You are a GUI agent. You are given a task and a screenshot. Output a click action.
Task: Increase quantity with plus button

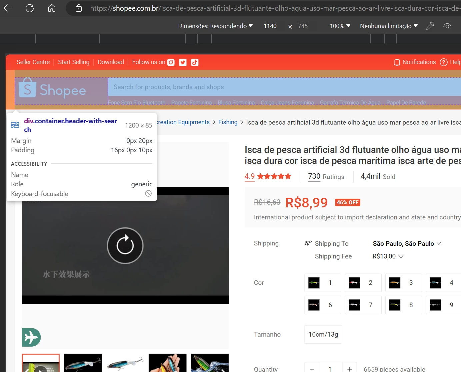349,369
